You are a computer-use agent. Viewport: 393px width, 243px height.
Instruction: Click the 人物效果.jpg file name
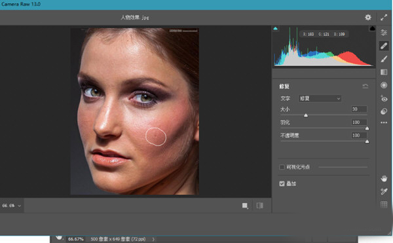coord(135,17)
